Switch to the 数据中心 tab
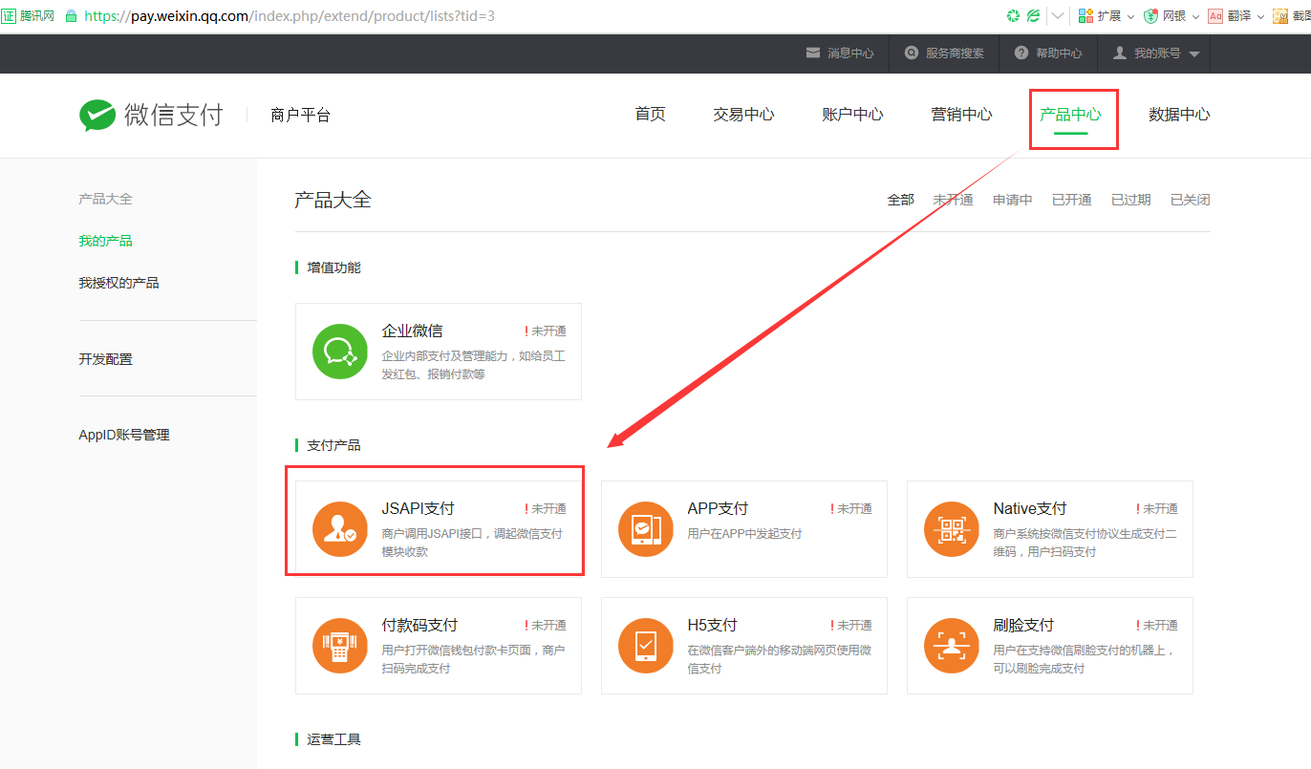Viewport: 1311px width, 769px height. tap(1179, 115)
